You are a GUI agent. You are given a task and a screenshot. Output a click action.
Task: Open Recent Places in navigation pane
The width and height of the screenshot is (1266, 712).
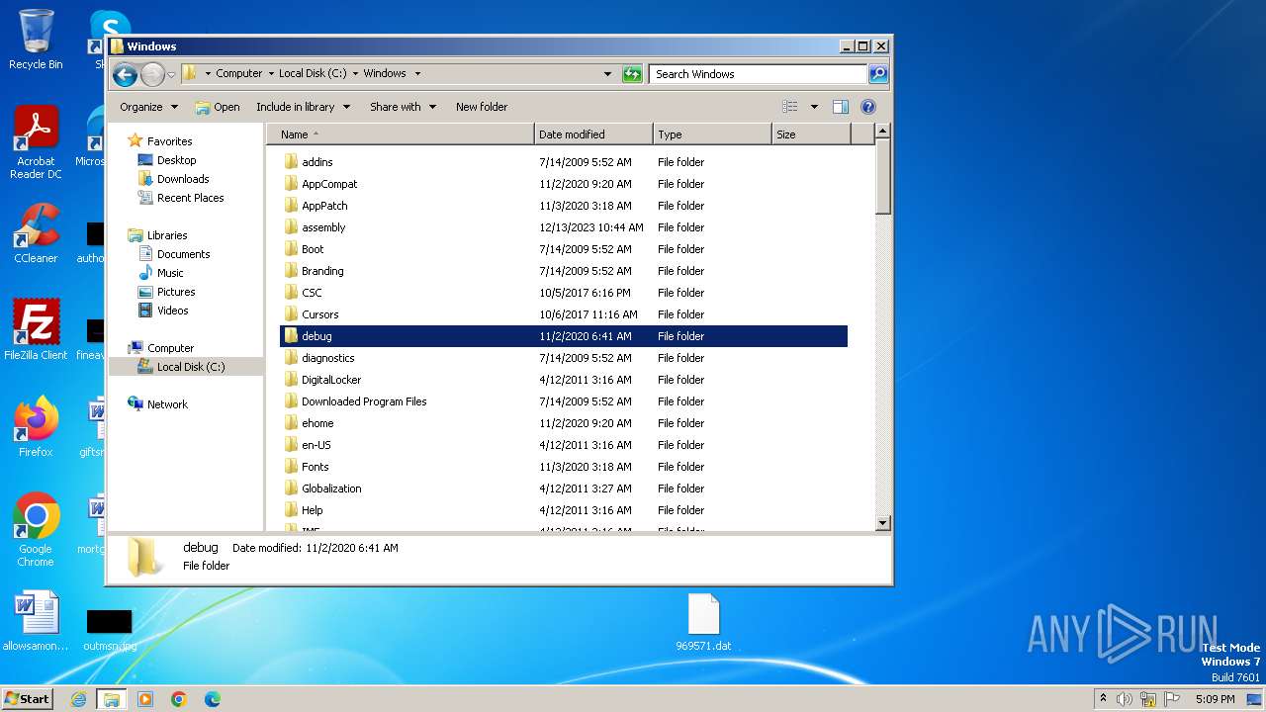190,198
